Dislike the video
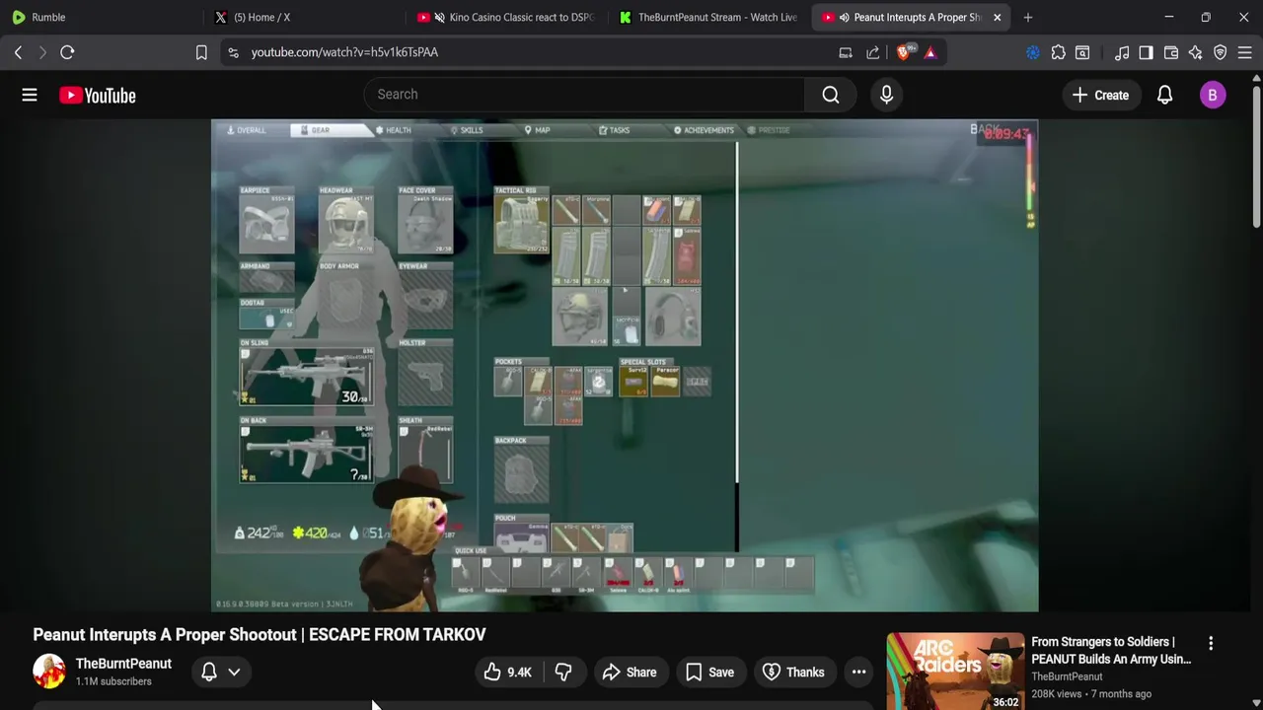Screen dimensions: 1263x710 pos(563,673)
